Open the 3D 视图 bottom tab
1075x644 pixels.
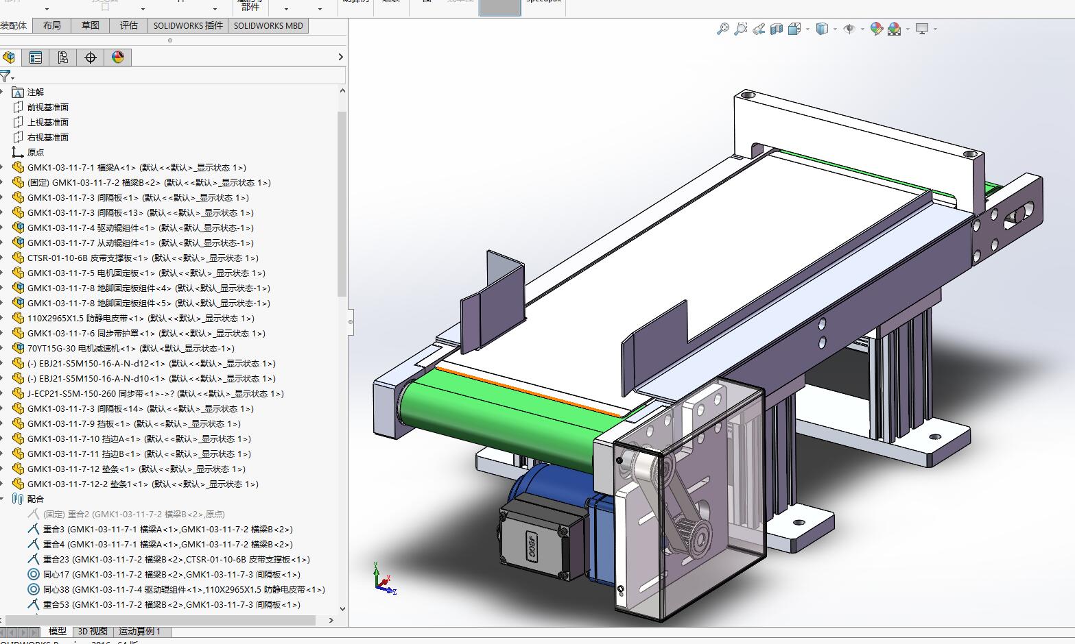[93, 632]
